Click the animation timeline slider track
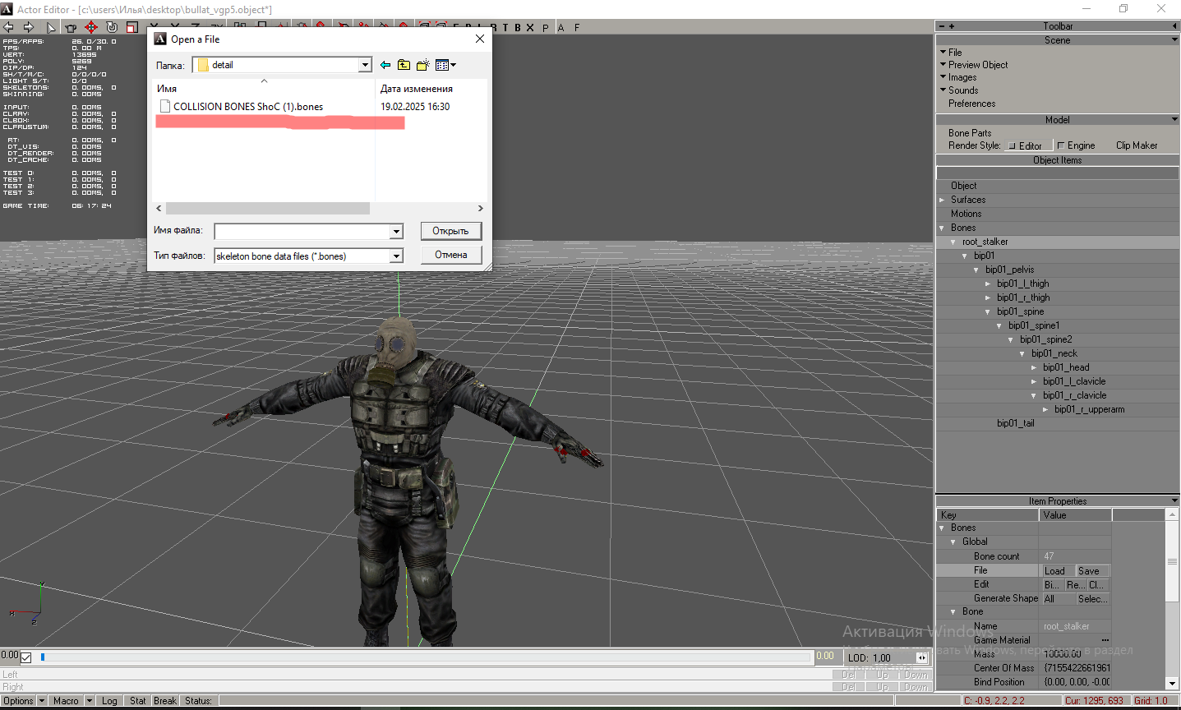Image resolution: width=1181 pixels, height=710 pixels. click(426, 657)
